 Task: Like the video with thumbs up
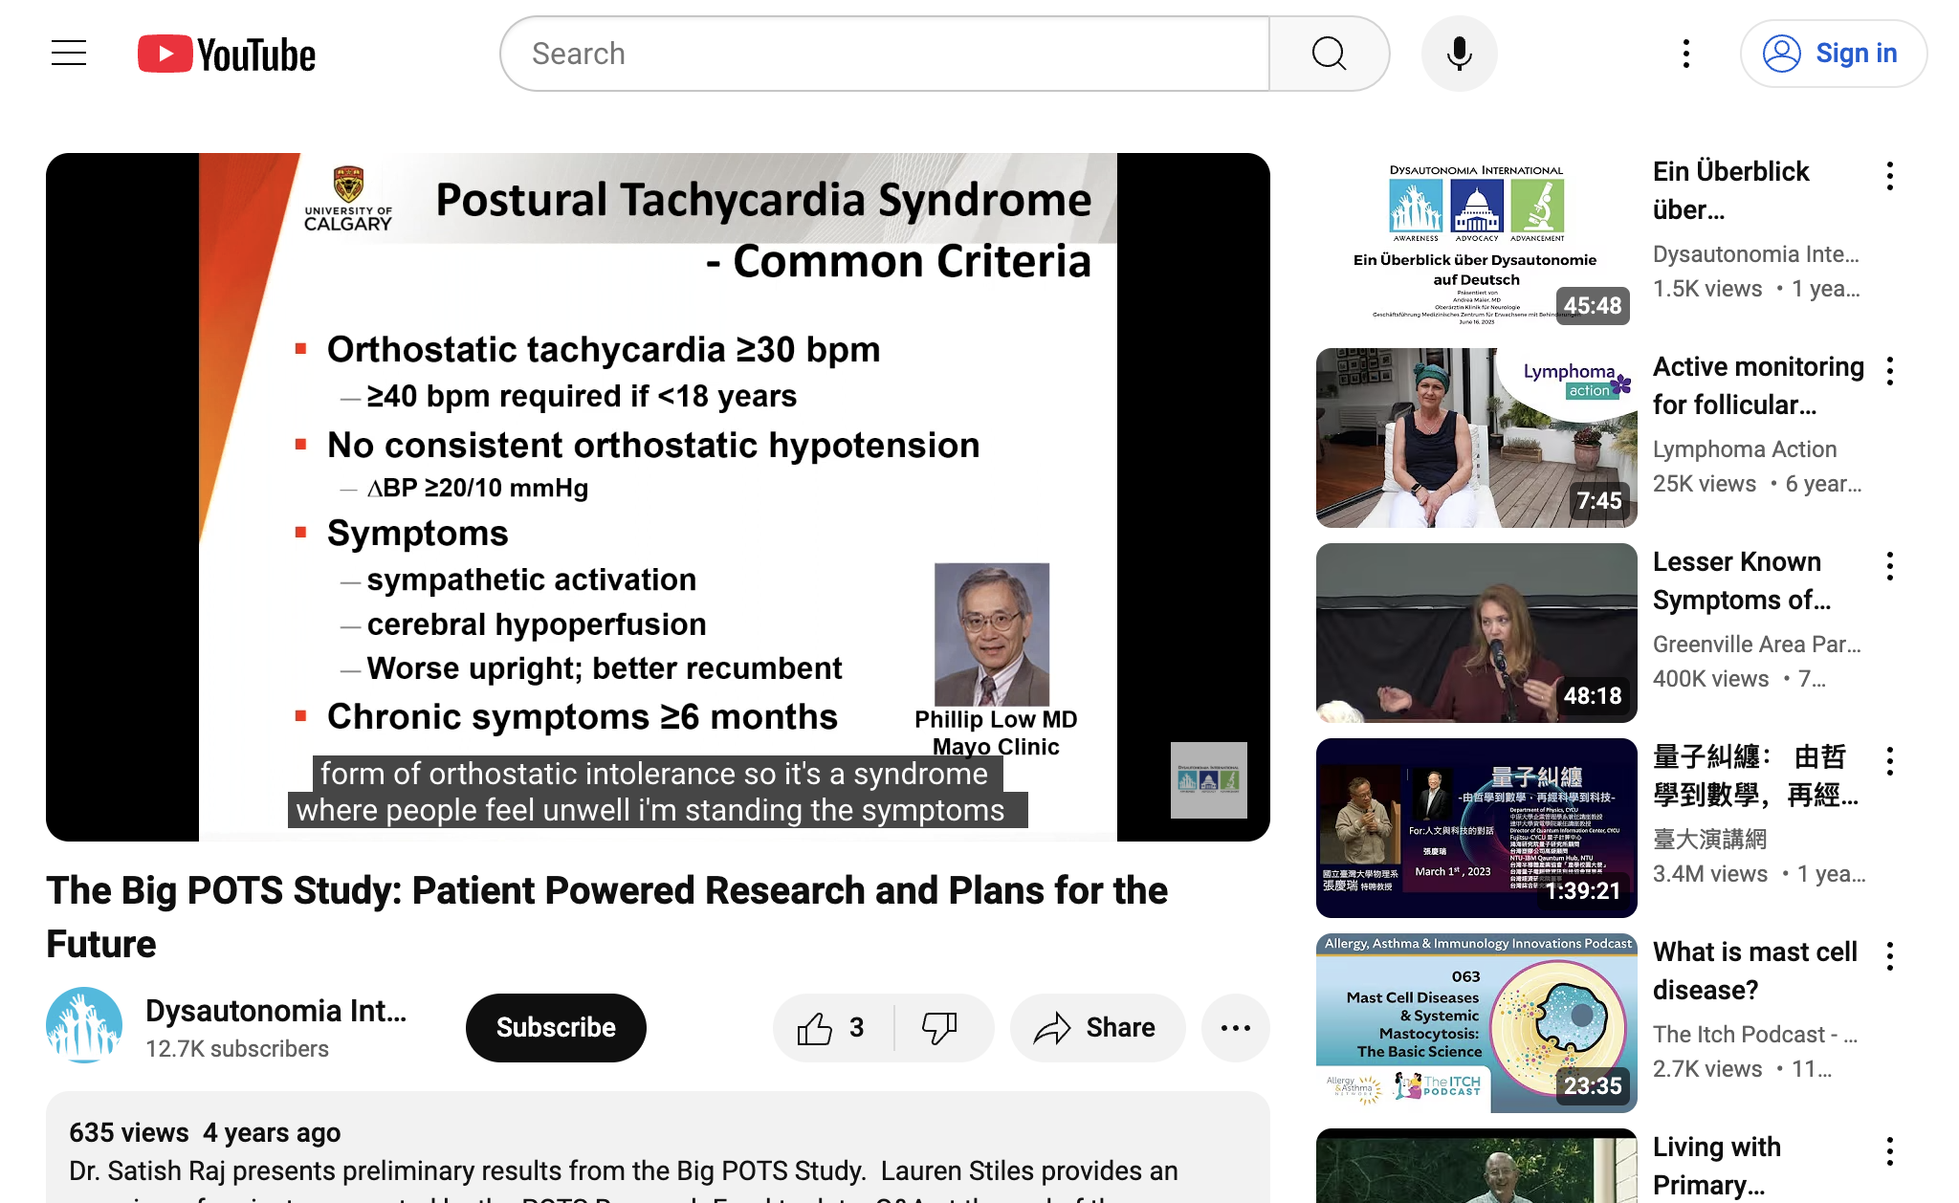tap(832, 1028)
